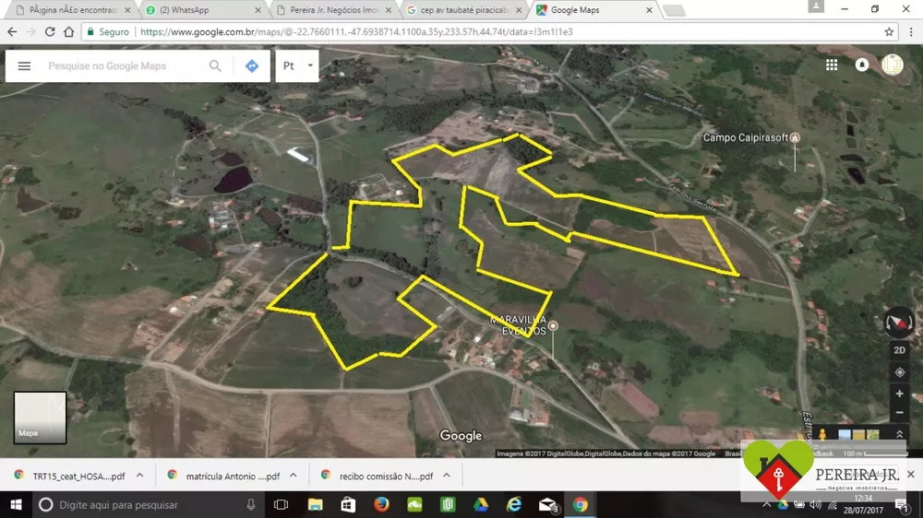Click the address bar URL
This screenshot has height=518, width=923.
click(356, 31)
